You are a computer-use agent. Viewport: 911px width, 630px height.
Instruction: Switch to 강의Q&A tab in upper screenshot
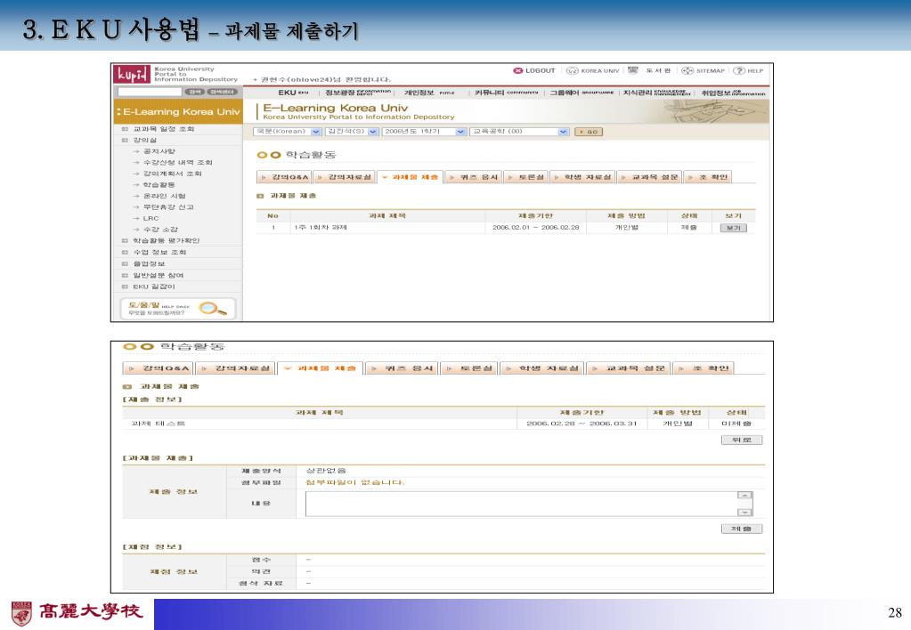click(285, 177)
